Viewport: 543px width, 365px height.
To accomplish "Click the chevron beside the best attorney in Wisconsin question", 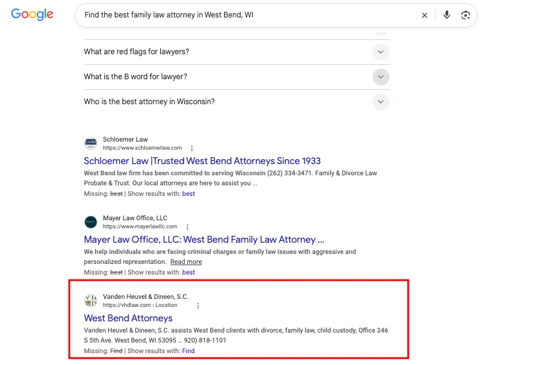I will tap(381, 102).
